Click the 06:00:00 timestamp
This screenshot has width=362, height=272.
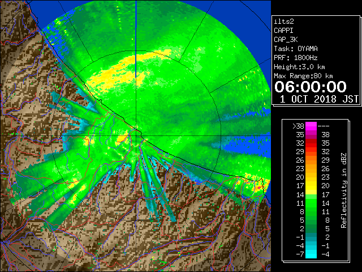point(311,87)
